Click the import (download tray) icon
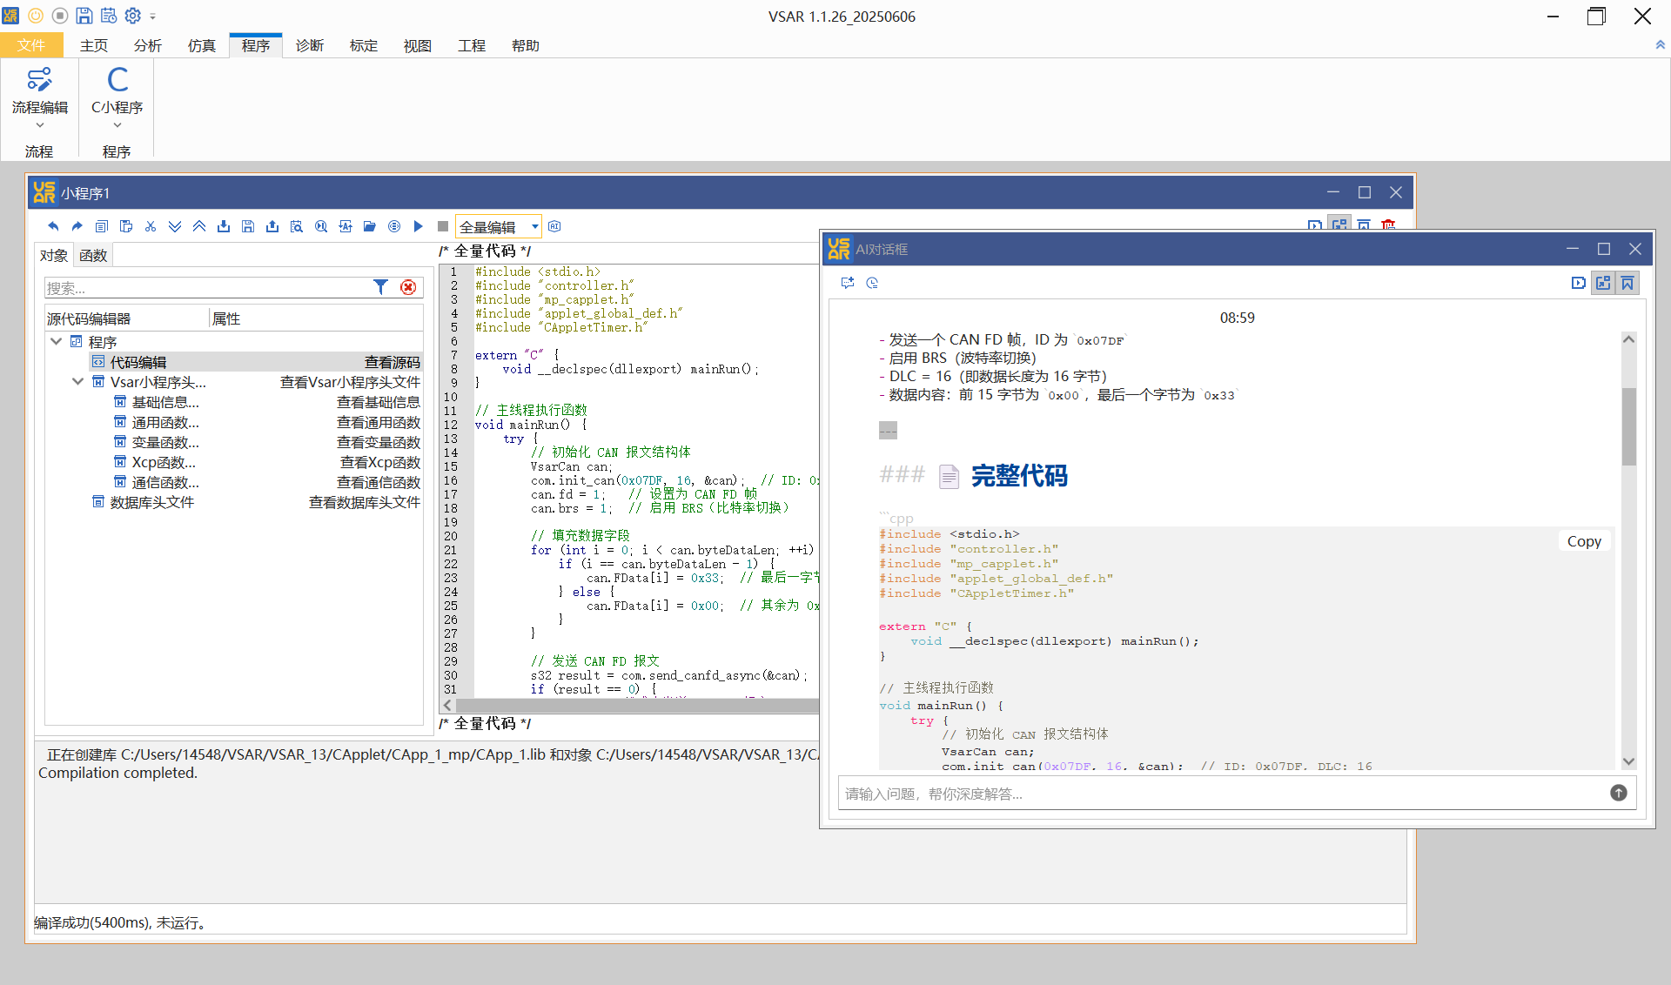This screenshot has width=1671, height=985. [224, 226]
